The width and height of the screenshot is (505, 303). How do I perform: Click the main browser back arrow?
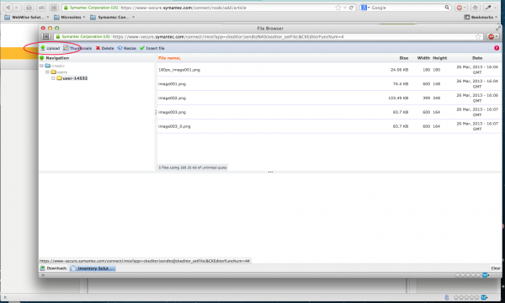(8, 8)
